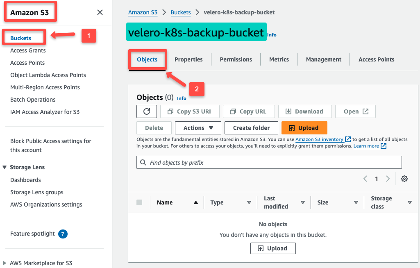Click the magnifier icon in the search box
Image resolution: width=420 pixels, height=268 pixels.
pos(143,162)
